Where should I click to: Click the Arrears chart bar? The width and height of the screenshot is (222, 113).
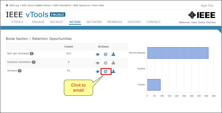(154, 85)
